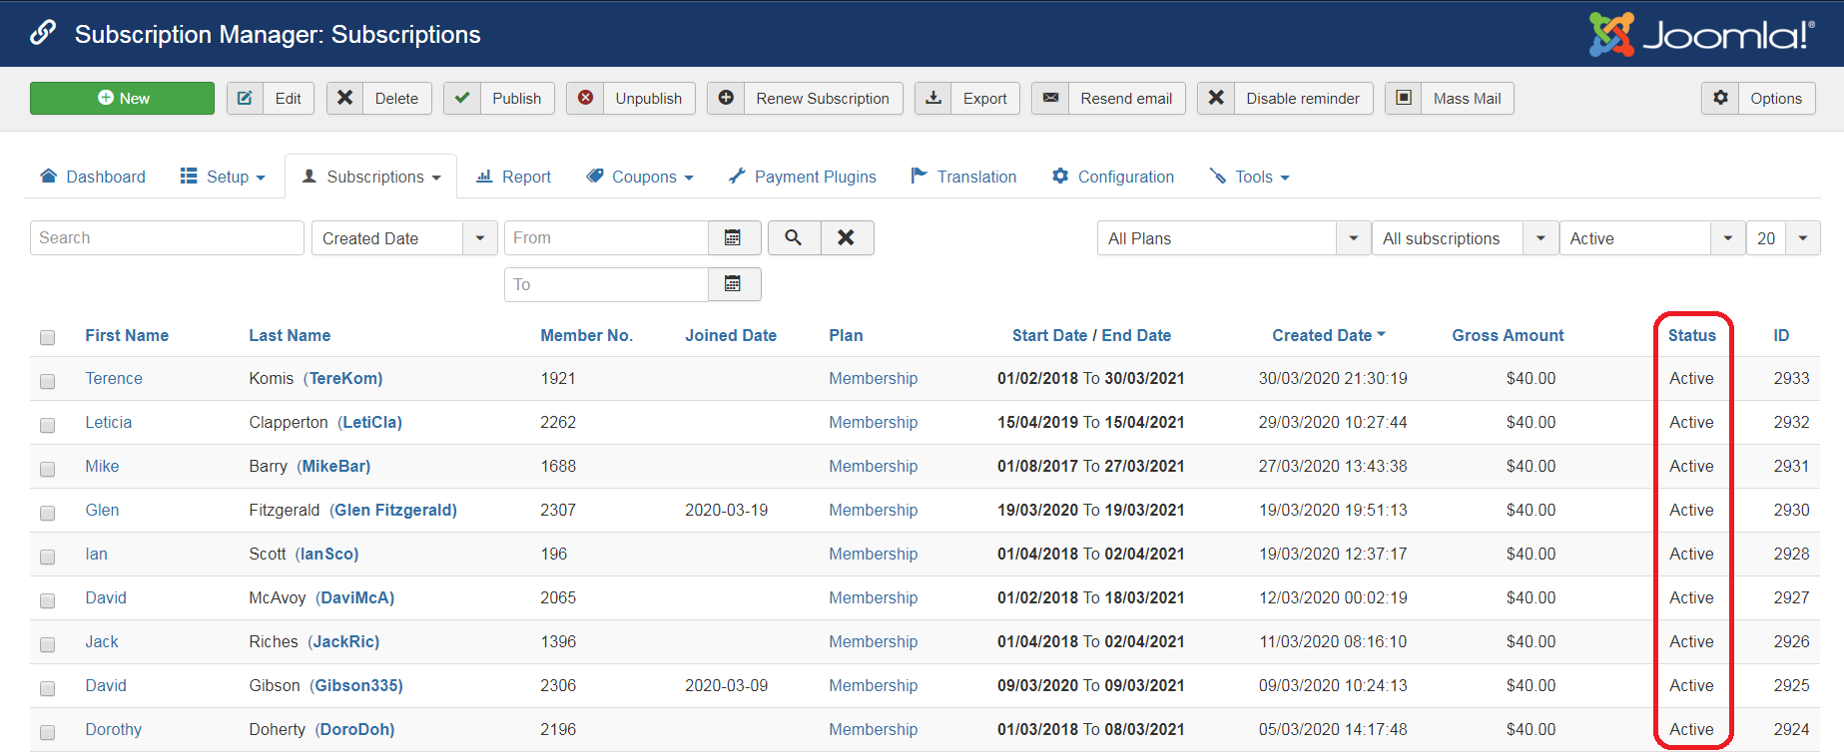The image size is (1844, 755).
Task: Open the Membership plan link for Leticia
Action: click(x=874, y=422)
